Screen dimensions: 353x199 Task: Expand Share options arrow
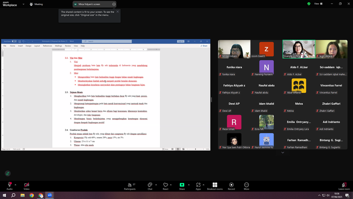(189, 185)
